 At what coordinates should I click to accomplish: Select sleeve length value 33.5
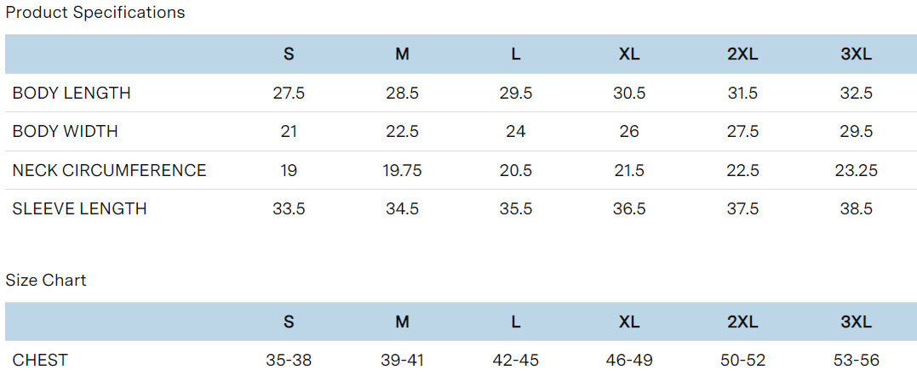(289, 208)
